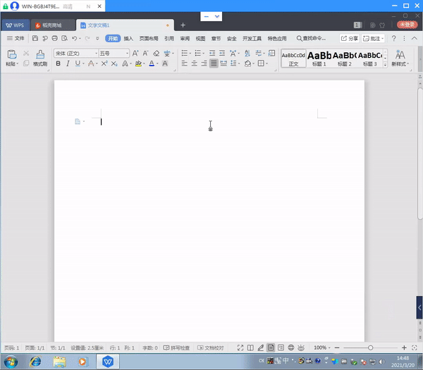Image resolution: width=423 pixels, height=370 pixels.
Task: Open Print Preview from quick access toolbar
Action: [x=64, y=38]
